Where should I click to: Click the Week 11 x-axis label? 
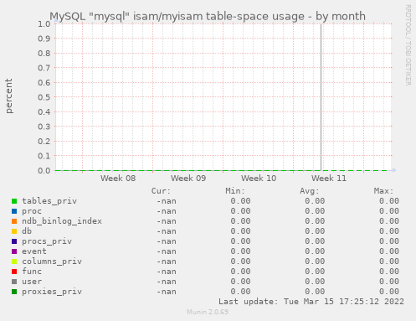point(329,179)
